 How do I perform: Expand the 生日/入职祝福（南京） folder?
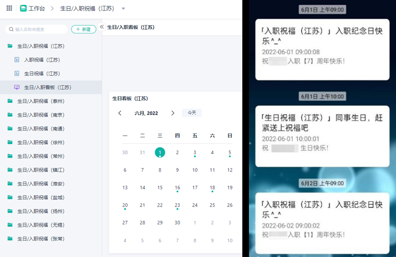[x=51, y=115]
